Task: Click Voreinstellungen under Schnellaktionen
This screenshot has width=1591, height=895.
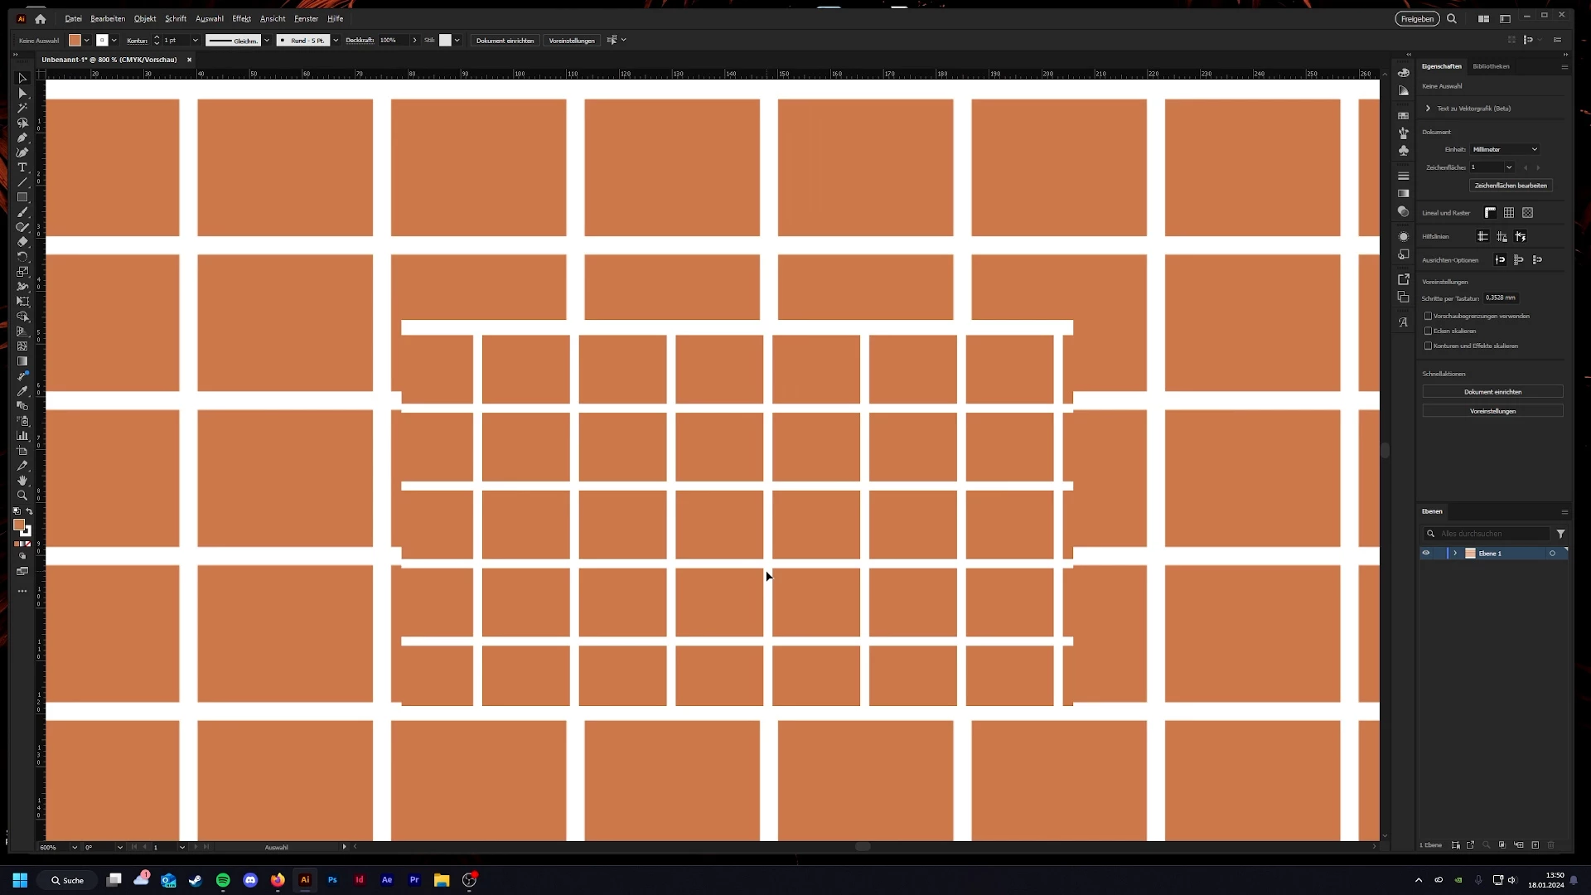Action: click(1492, 411)
